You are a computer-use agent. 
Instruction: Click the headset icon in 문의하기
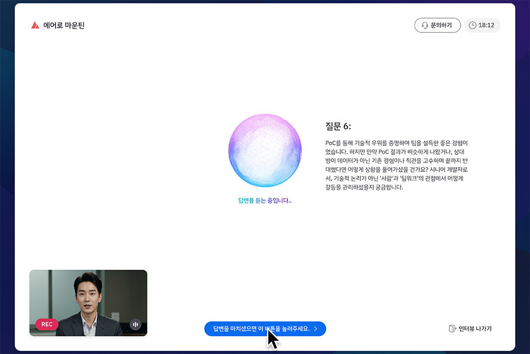pyautogui.click(x=425, y=25)
